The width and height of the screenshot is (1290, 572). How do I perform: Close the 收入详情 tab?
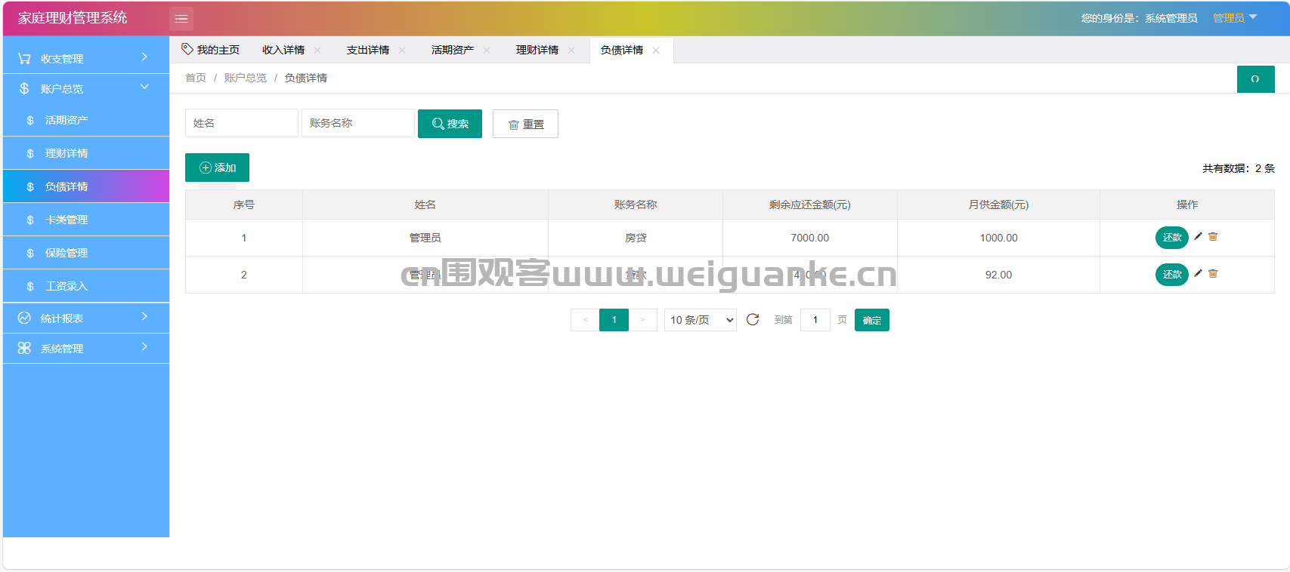coord(317,50)
